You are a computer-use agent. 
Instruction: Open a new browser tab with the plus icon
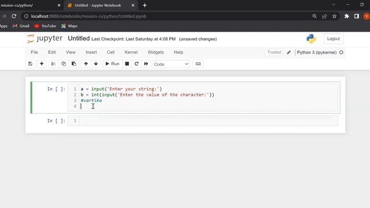pos(145,5)
